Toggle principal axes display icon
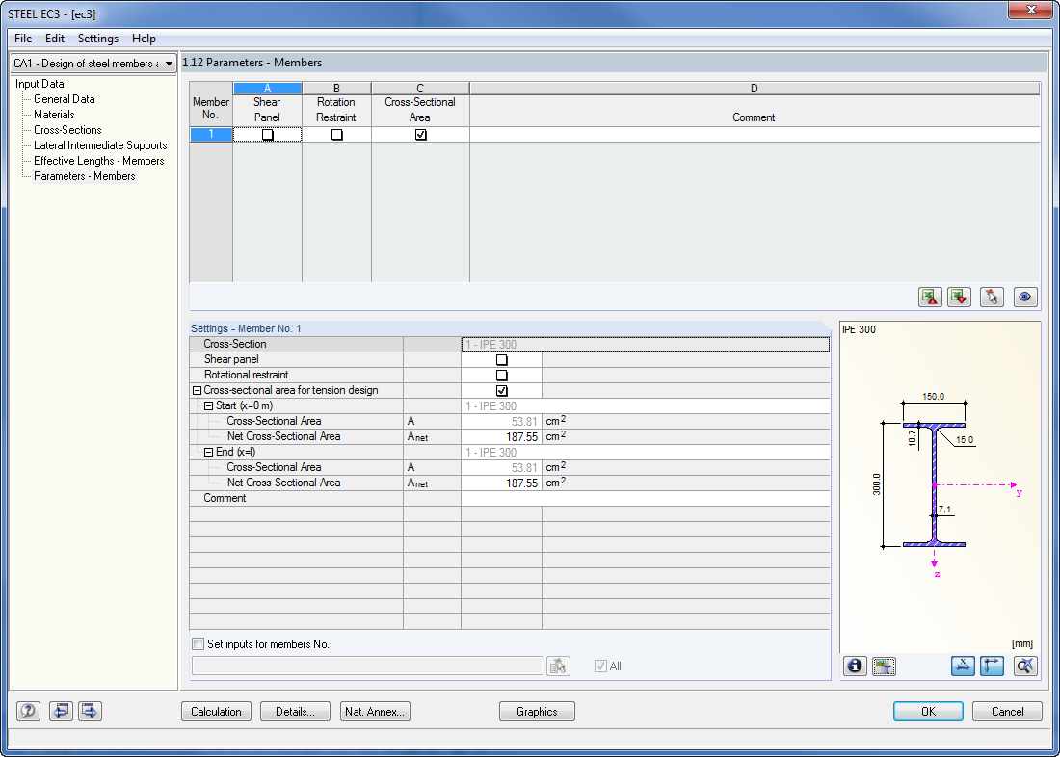The height and width of the screenshot is (757, 1060). pyautogui.click(x=992, y=666)
